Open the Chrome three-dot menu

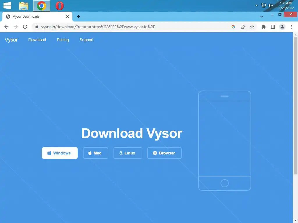pos(292,27)
